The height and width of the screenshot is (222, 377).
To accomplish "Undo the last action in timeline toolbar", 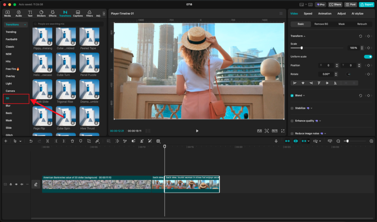I will [x=31, y=141].
